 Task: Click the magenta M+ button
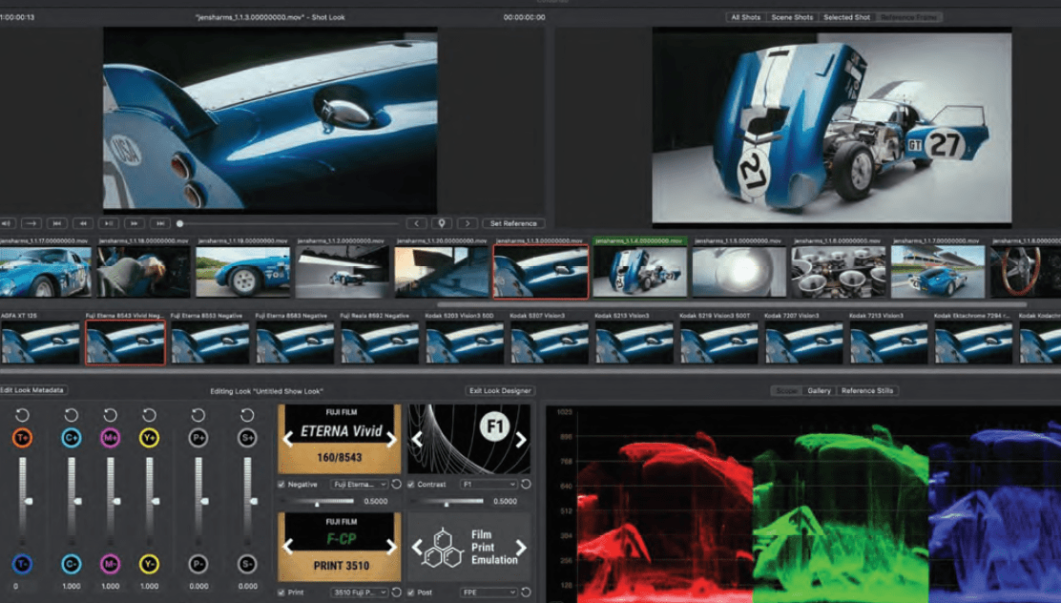click(111, 438)
